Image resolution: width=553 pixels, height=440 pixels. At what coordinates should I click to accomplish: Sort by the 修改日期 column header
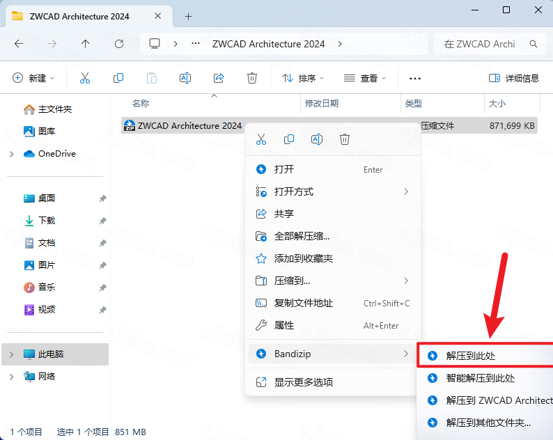point(322,104)
